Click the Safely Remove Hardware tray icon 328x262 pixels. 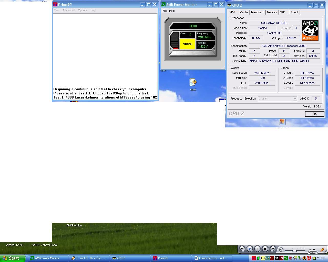coord(300,258)
